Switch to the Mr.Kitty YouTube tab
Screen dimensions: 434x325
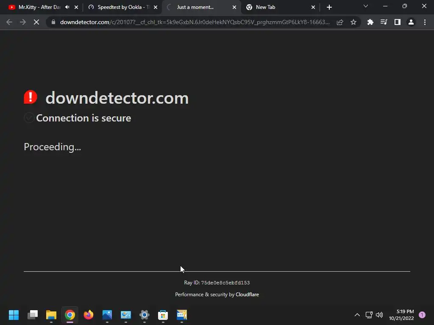pos(35,7)
